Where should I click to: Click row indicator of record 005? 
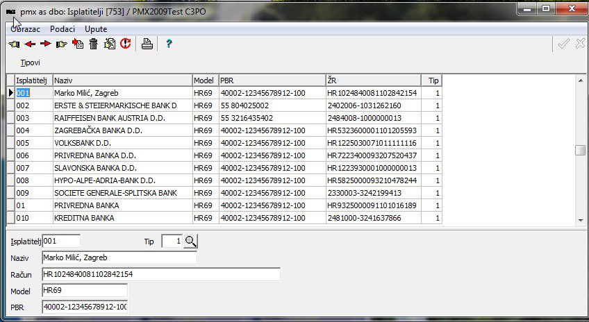point(10,143)
